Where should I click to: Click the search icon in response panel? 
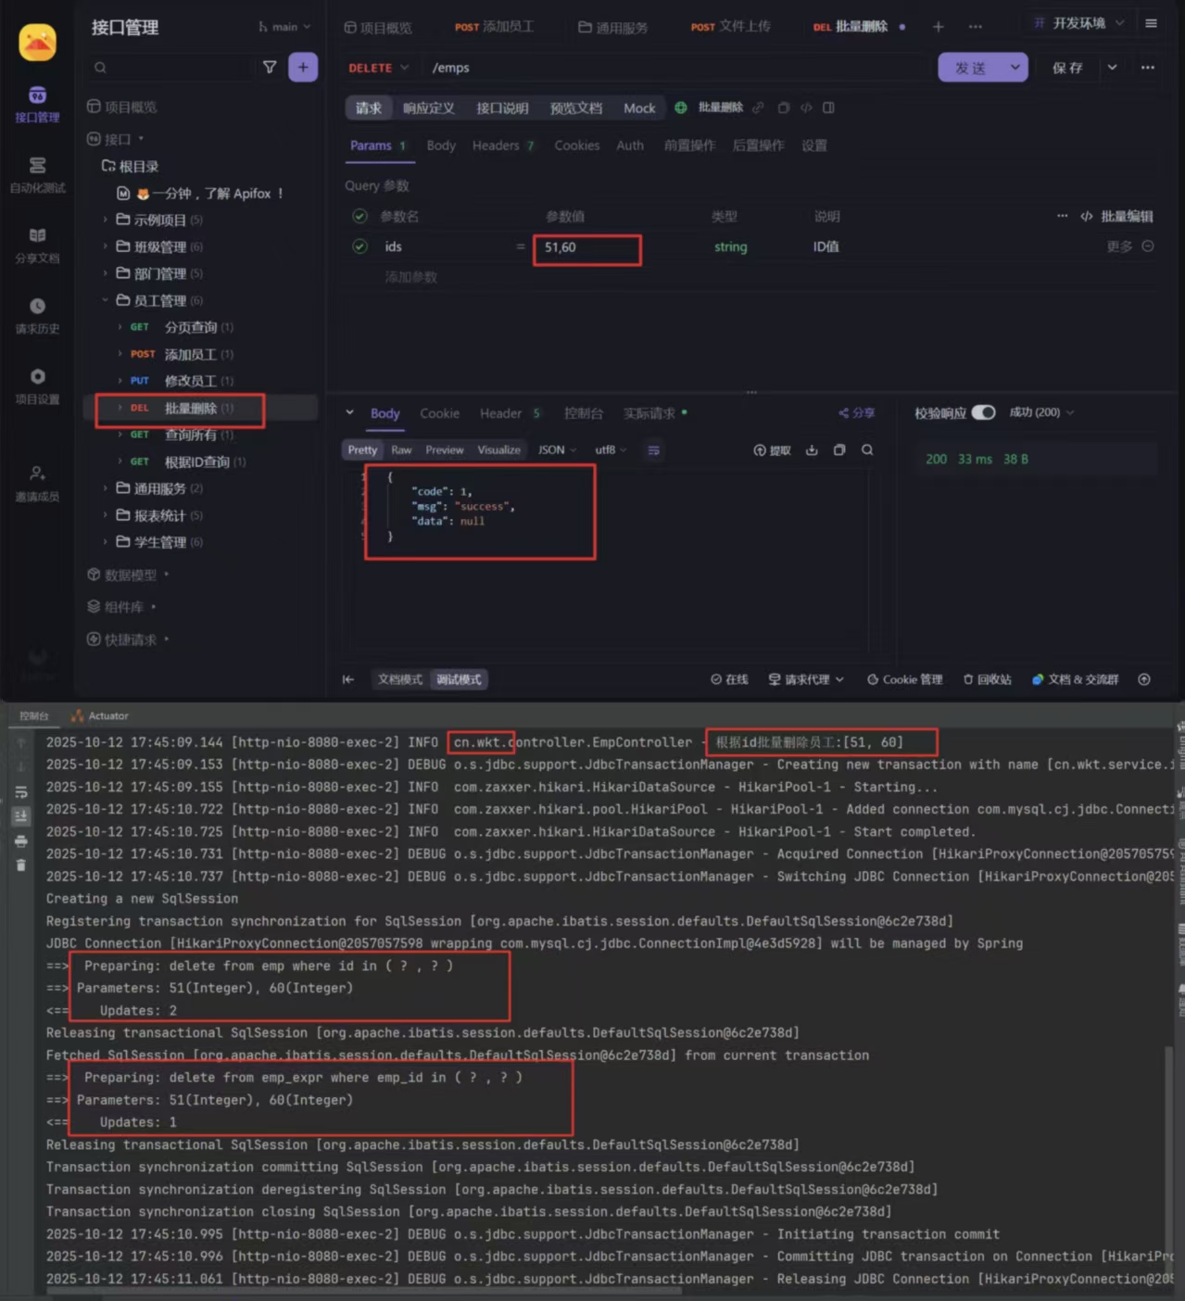tap(867, 450)
